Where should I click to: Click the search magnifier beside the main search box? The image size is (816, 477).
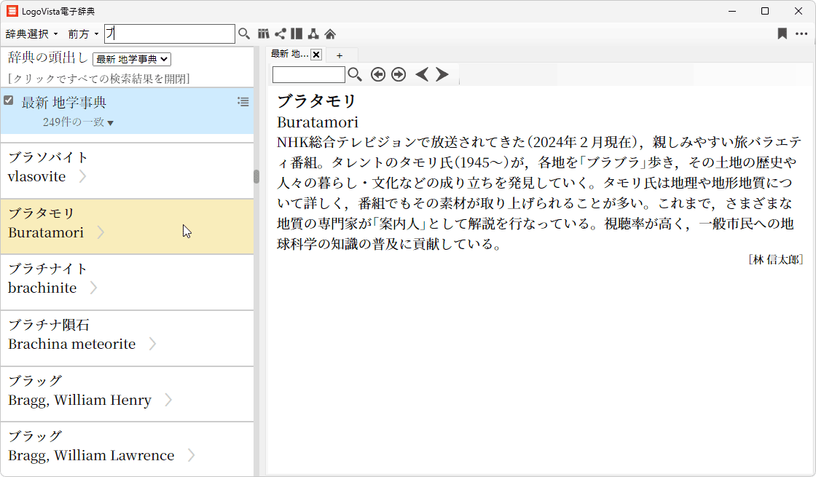[x=244, y=33]
